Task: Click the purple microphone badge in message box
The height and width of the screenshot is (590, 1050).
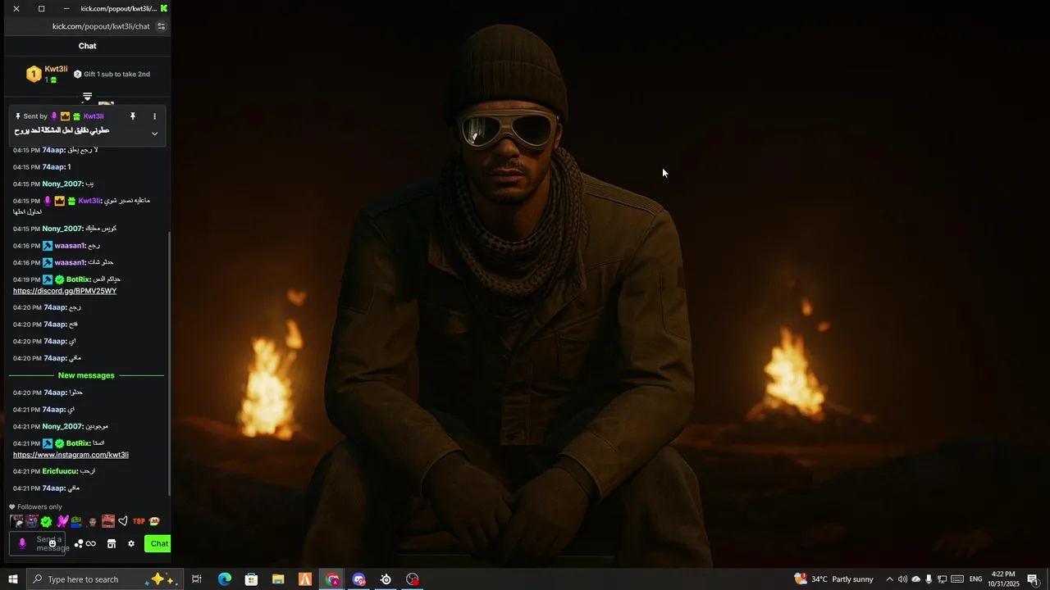Action: (x=22, y=543)
